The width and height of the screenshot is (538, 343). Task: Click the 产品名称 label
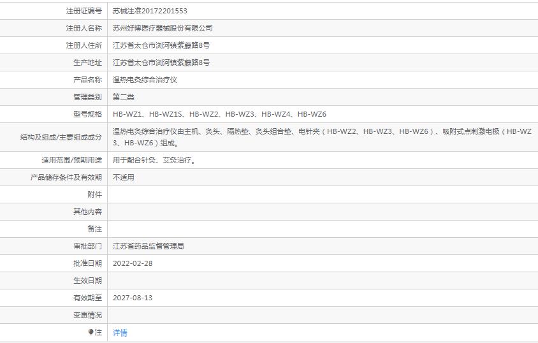click(x=87, y=80)
